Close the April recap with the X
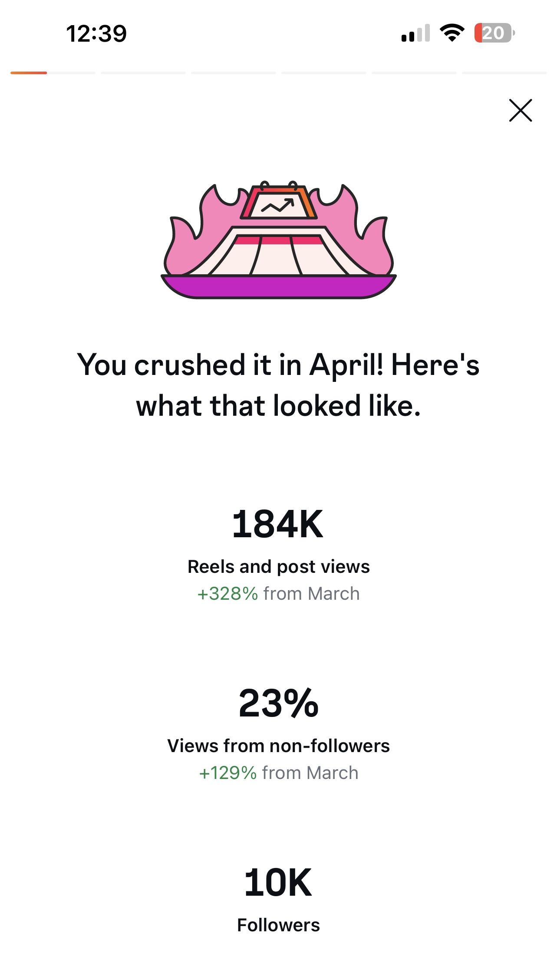Image resolution: width=557 pixels, height=976 pixels. pos(520,110)
